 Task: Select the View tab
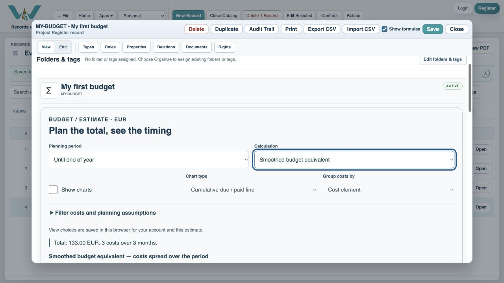46,47
